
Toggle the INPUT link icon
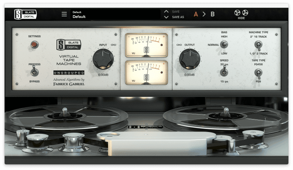[x=113, y=45]
